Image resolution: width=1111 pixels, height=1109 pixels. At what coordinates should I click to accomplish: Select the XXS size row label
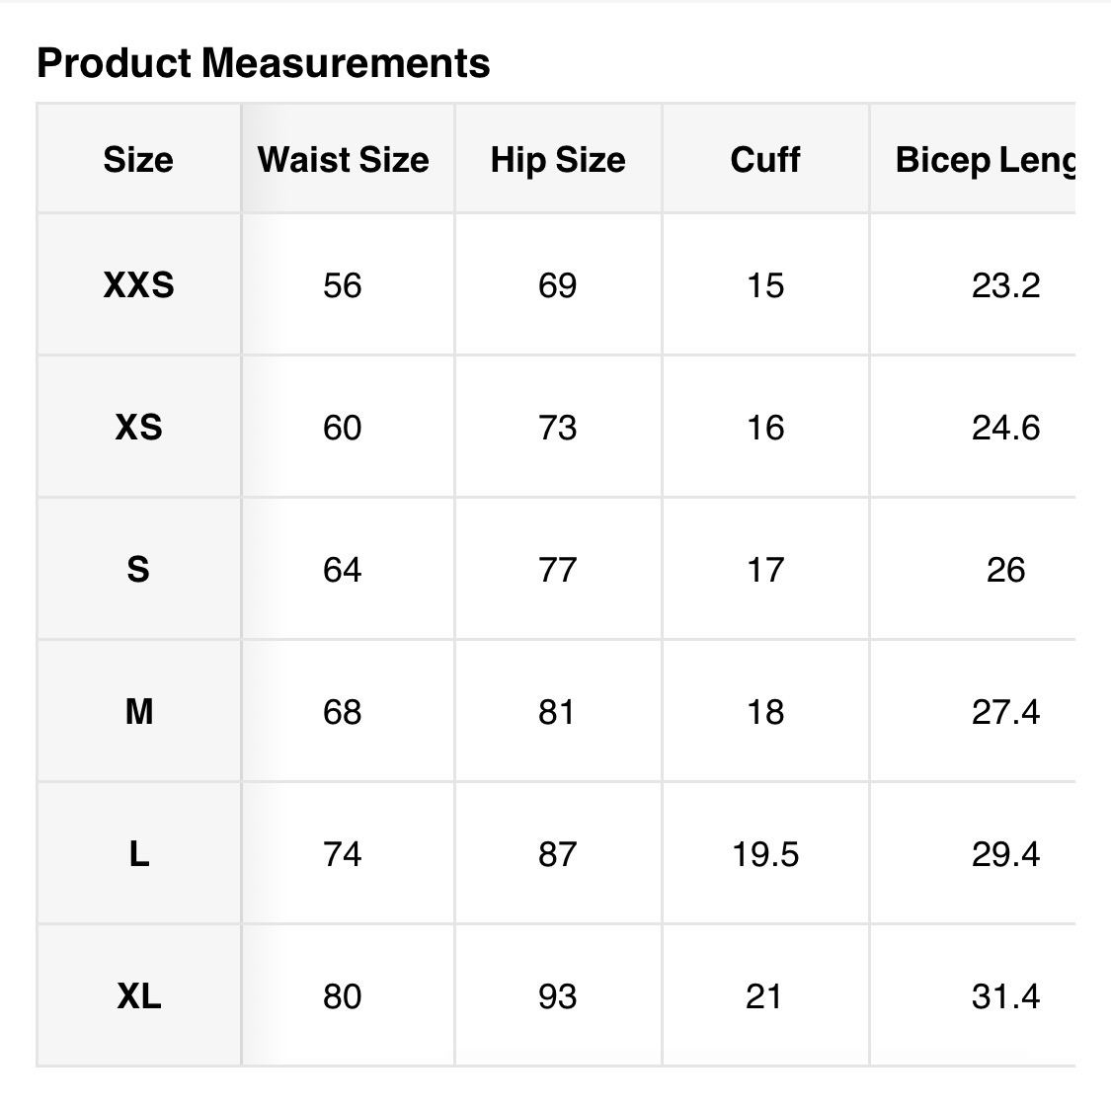click(x=138, y=285)
